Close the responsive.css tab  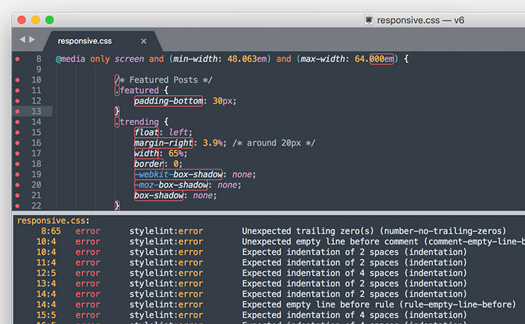tap(143, 41)
